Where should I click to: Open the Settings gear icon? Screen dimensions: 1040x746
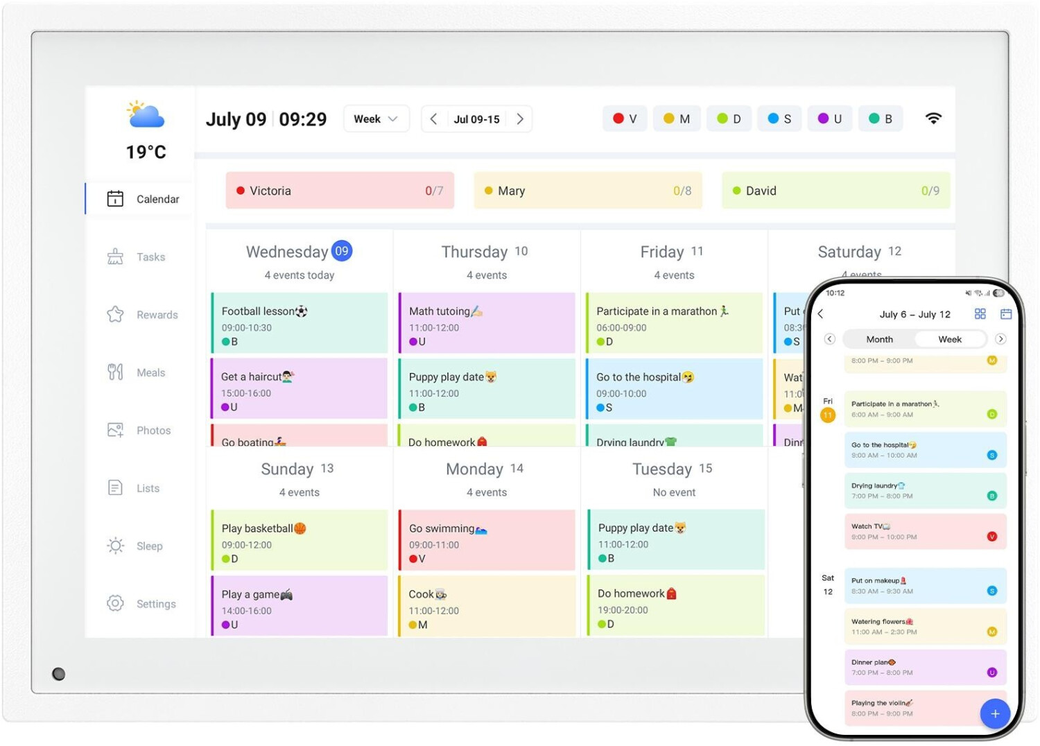click(115, 604)
